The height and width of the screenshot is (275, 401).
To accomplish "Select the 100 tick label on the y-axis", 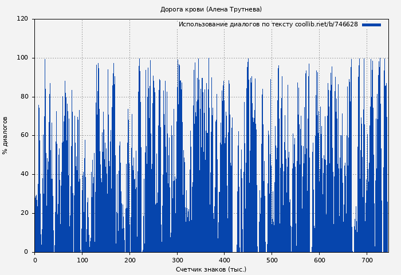I will 22,58.
